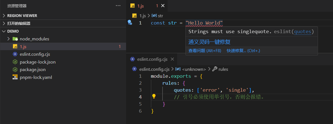The width and height of the screenshot is (333, 124).
Task: Close the eslint.config.cjs editor tab
Action: click(172, 59)
